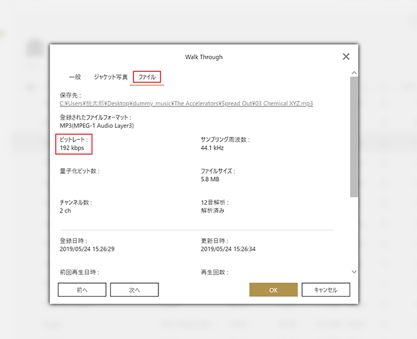Click the scrollbar up arrow
The width and height of the screenshot is (417, 339).
(354, 73)
